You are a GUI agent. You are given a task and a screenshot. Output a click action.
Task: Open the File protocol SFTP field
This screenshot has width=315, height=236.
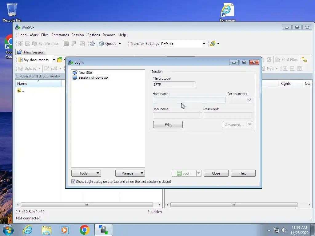point(173,85)
